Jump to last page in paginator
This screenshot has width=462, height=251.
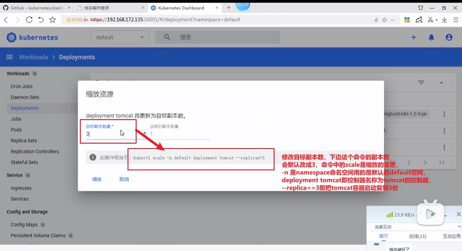(x=441, y=163)
